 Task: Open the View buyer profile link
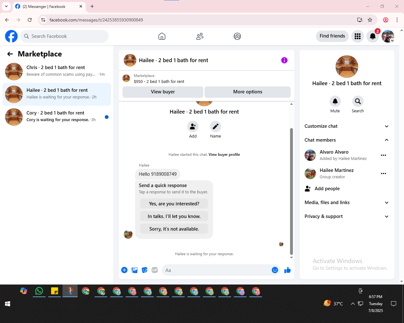[x=224, y=155]
